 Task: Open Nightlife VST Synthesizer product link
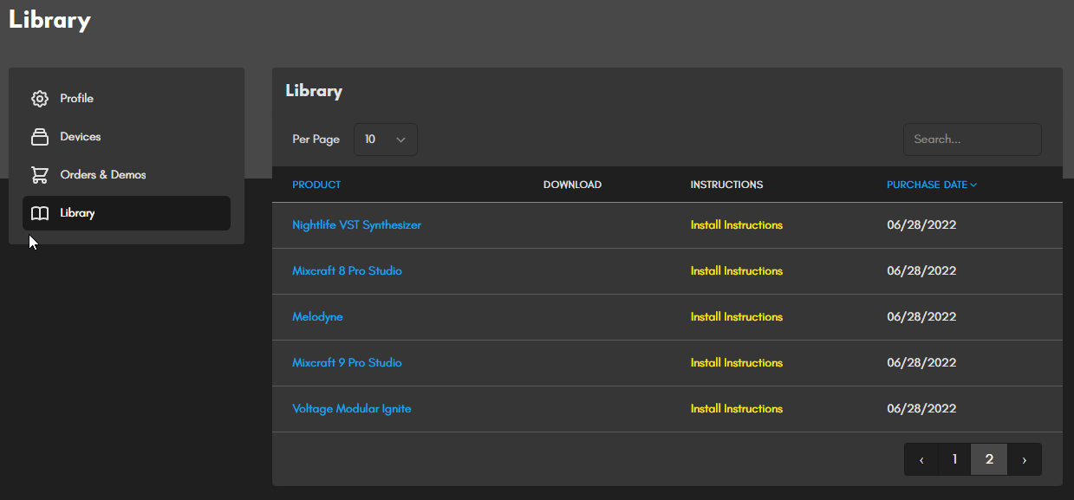point(357,225)
